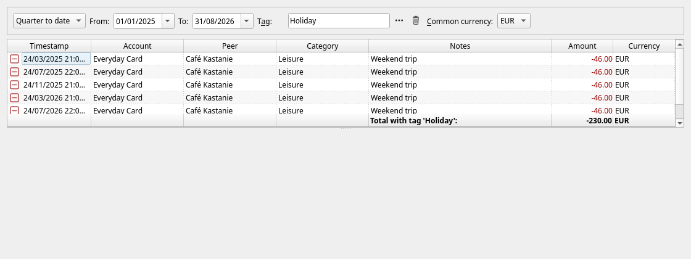Click the expense icon on 24/11/2025 row
691x259 pixels.
coord(15,84)
